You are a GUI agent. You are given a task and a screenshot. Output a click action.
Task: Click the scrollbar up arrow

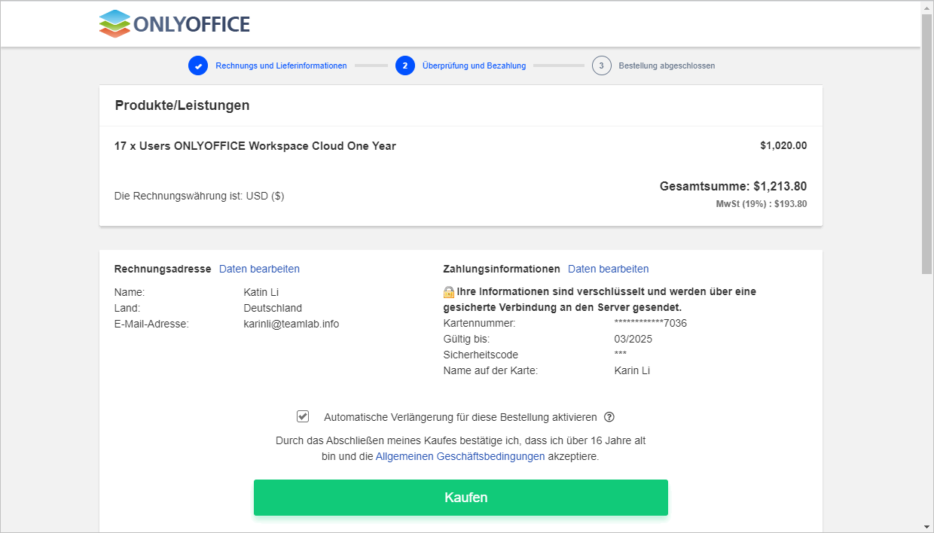(927, 7)
